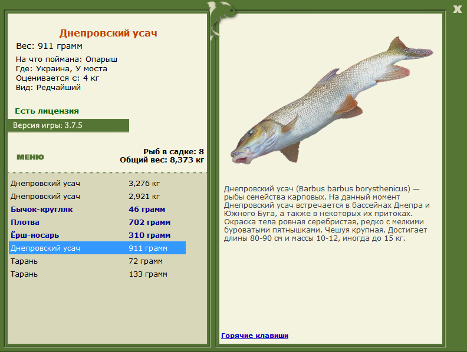This screenshot has width=467, height=352.
Task: Click the 702 грамм weight value
Action: (x=150, y=223)
